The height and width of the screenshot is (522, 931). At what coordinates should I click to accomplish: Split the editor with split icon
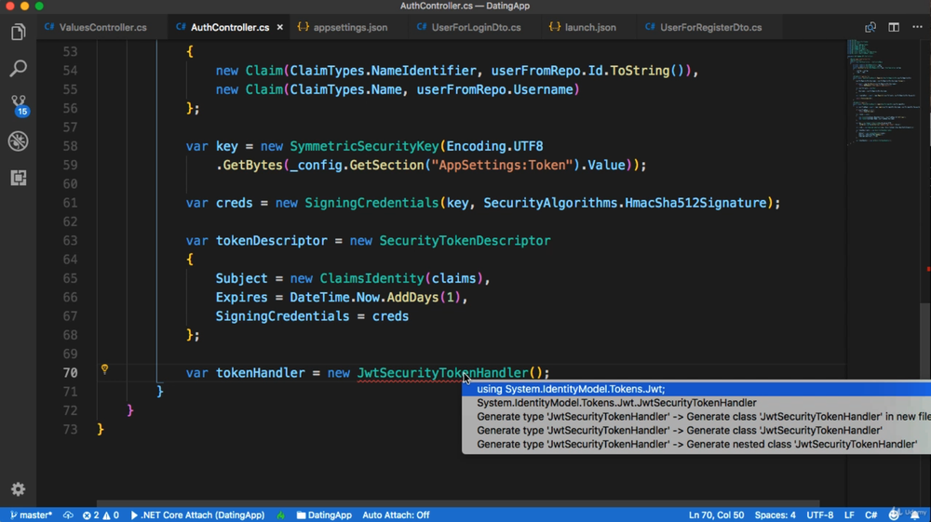tap(894, 27)
